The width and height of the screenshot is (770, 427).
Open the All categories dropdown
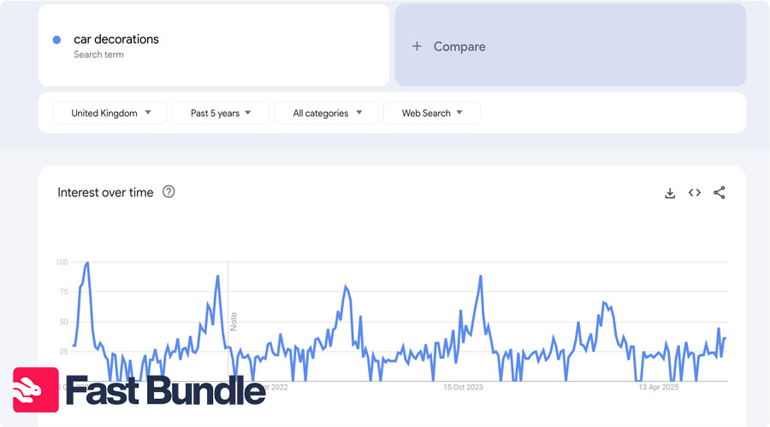(x=327, y=113)
